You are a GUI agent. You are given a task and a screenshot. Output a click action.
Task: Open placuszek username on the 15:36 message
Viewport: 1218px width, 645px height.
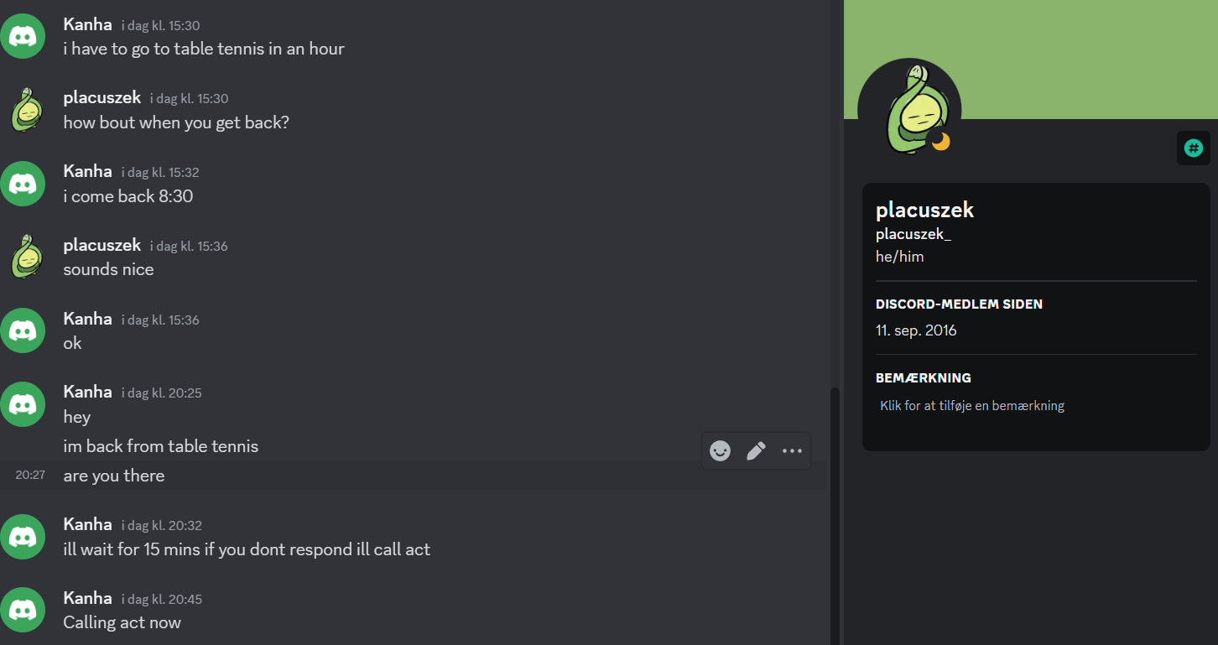102,245
